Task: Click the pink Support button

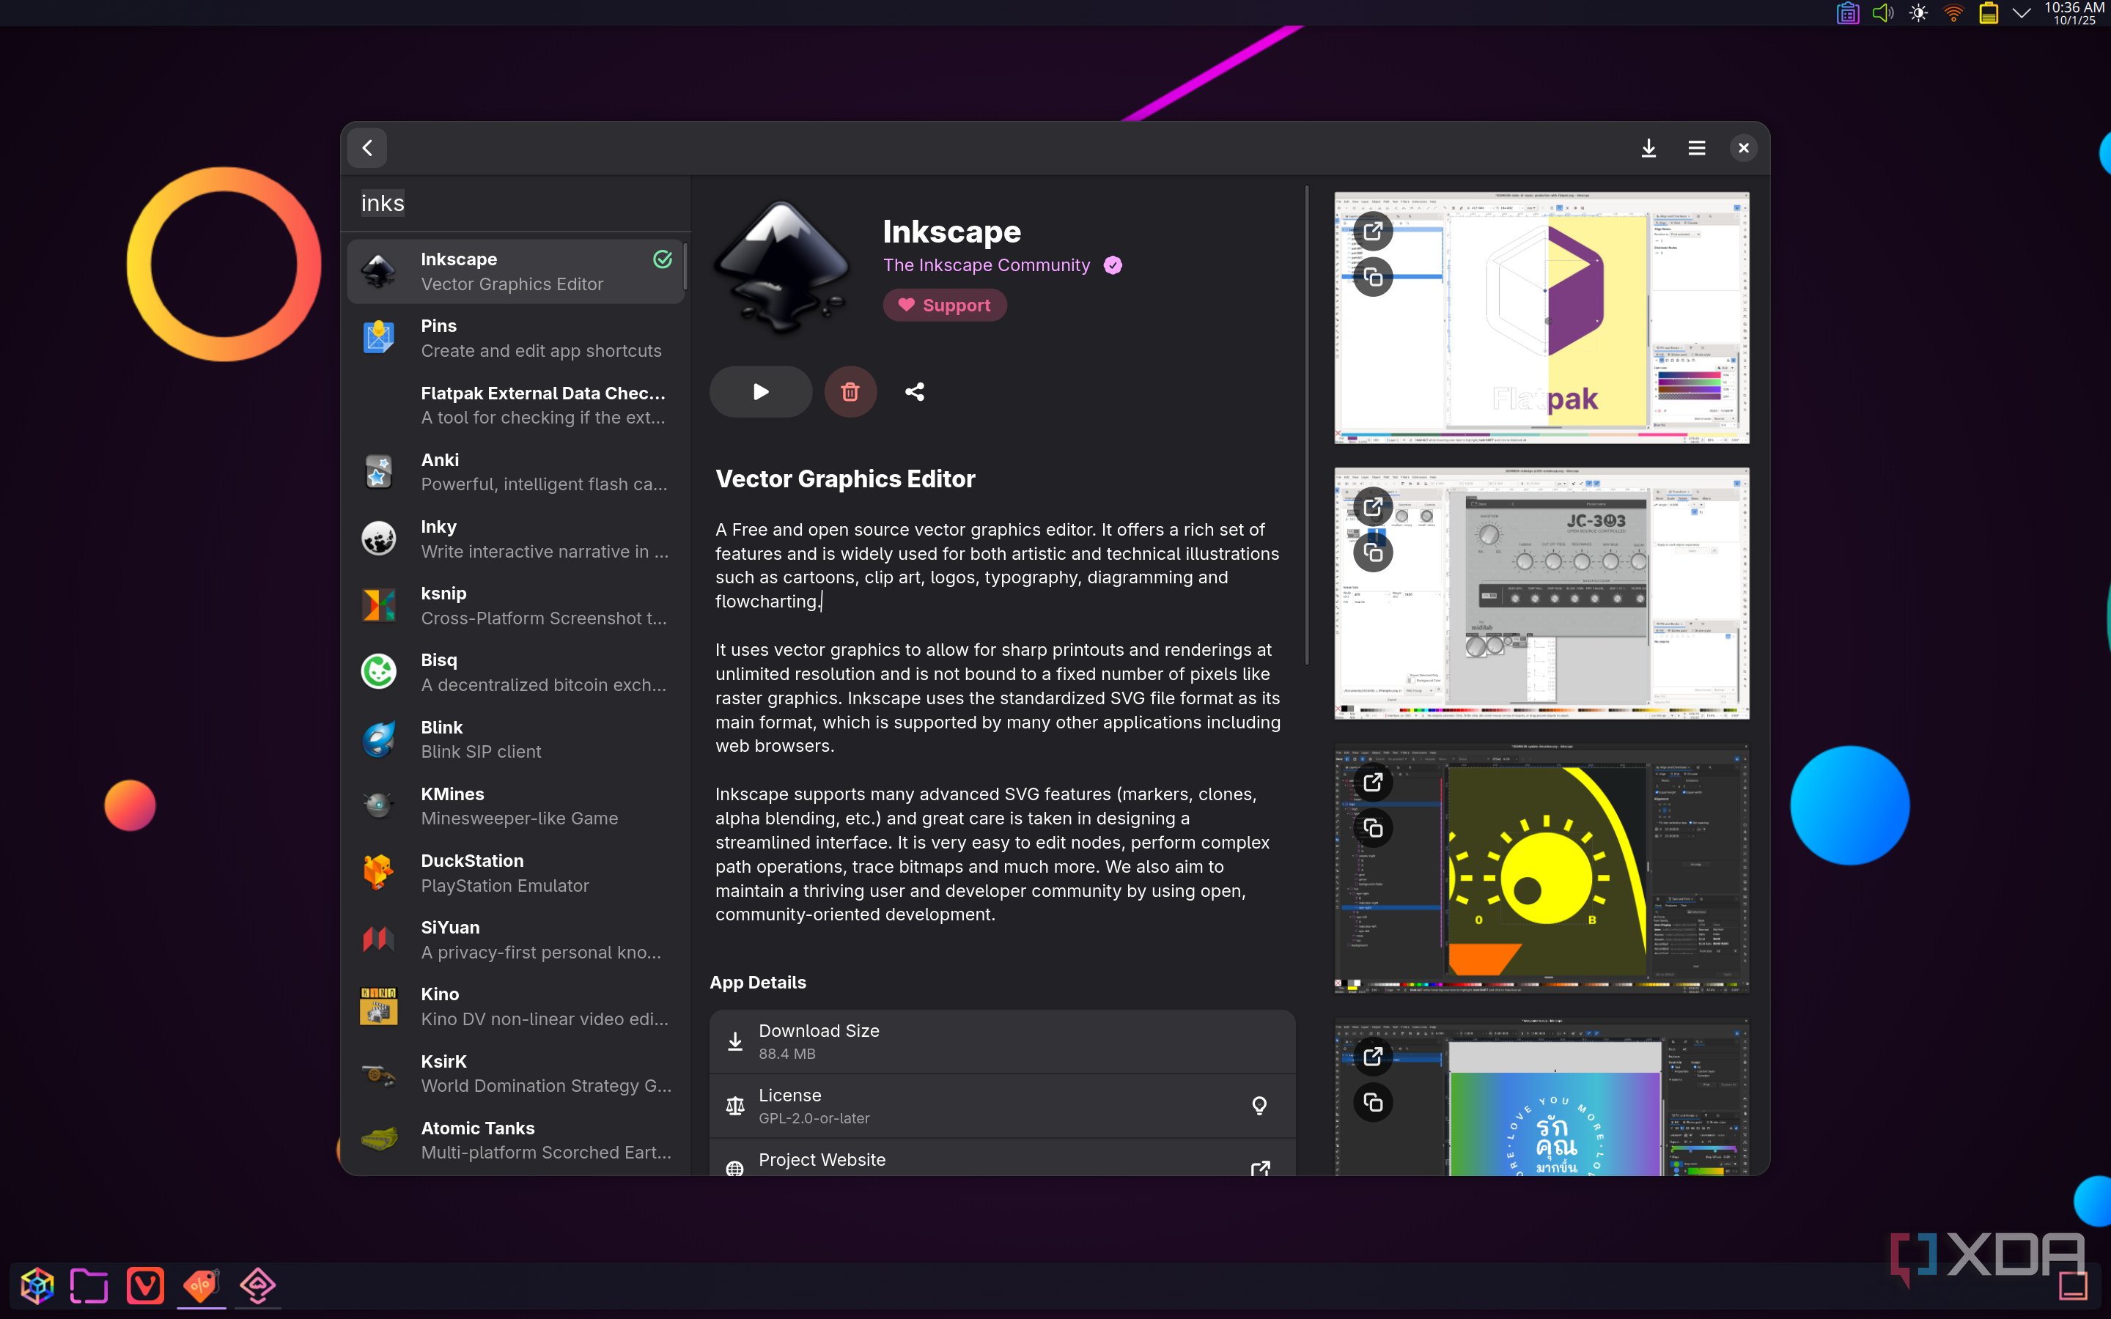Action: coord(944,306)
